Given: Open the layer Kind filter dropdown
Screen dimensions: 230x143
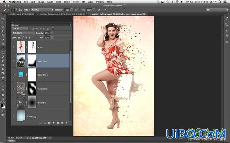Looking at the screenshot, I should [20, 29].
